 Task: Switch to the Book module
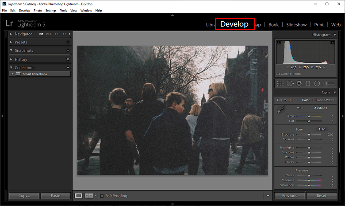273,25
